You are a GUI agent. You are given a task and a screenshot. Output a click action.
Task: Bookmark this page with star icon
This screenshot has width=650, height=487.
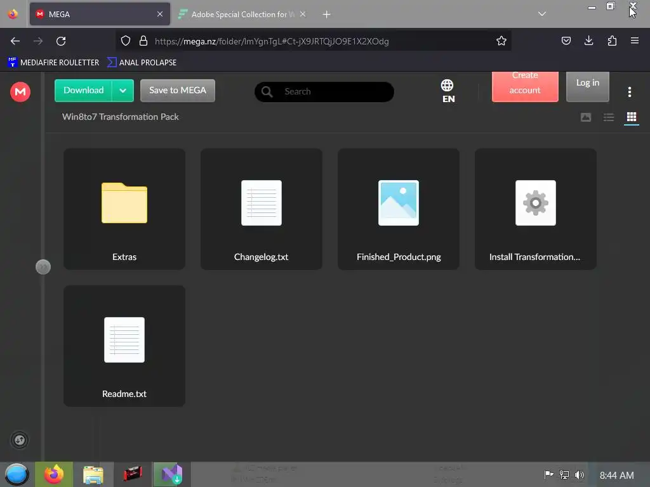tap(501, 41)
